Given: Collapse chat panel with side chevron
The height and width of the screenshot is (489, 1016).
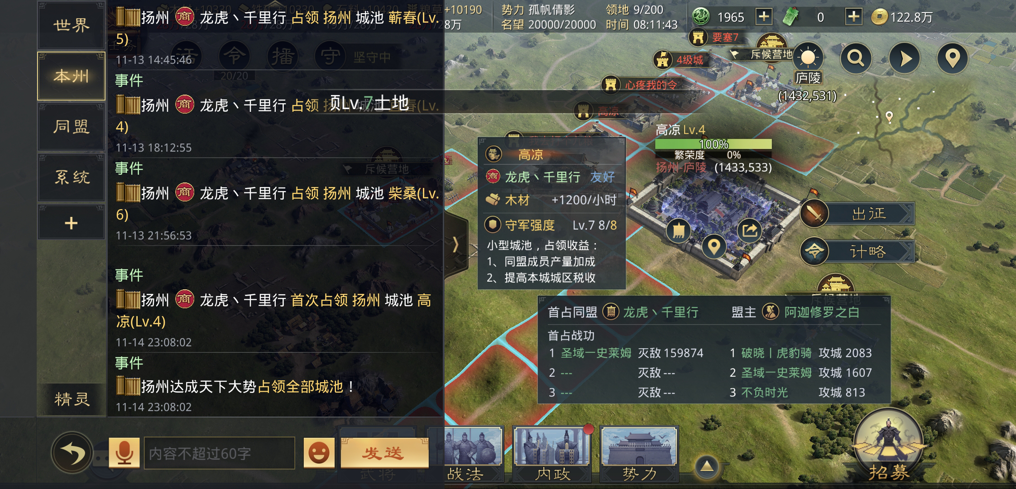Looking at the screenshot, I should click(x=456, y=244).
